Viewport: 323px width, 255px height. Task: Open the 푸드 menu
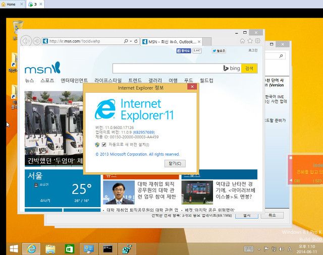pyautogui.click(x=188, y=81)
